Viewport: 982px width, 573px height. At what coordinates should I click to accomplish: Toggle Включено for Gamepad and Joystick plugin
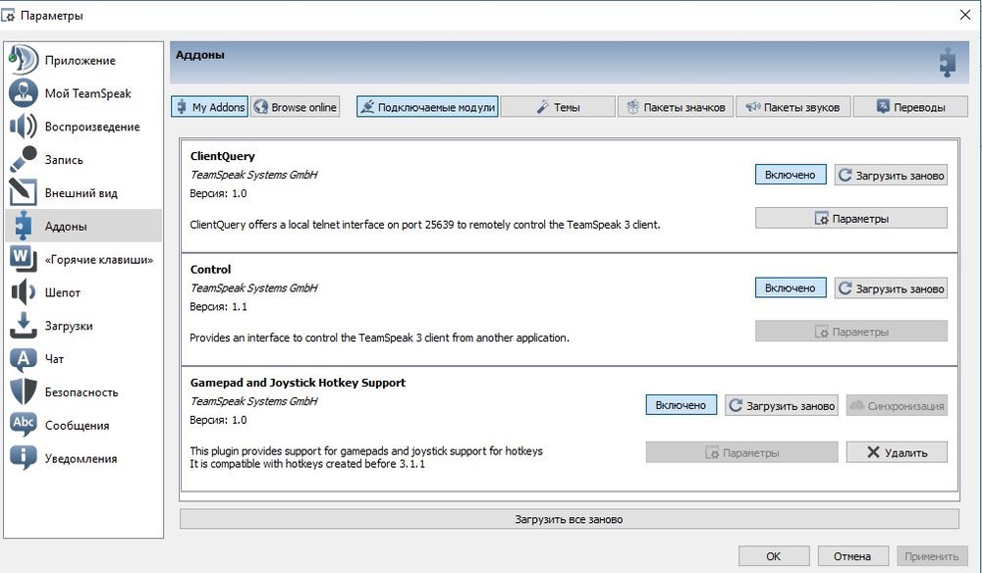pos(681,405)
